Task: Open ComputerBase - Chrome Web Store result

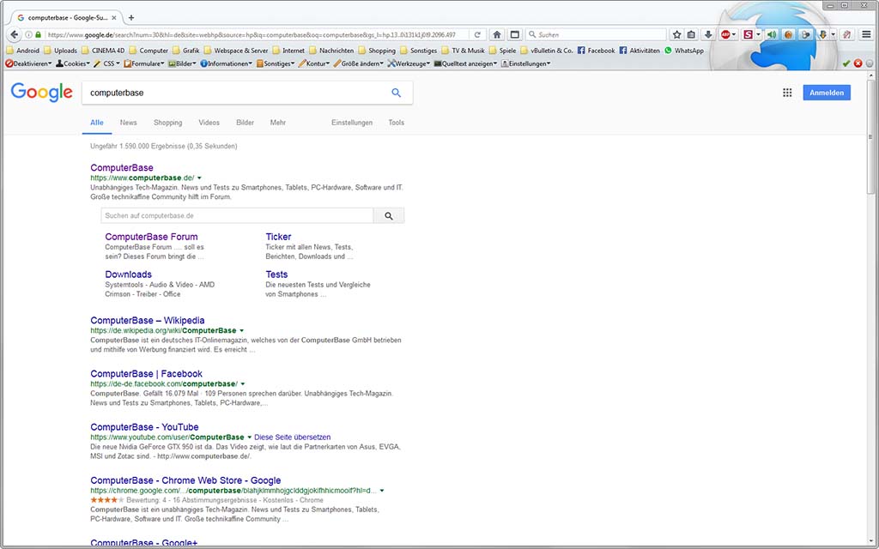Action: pos(185,480)
